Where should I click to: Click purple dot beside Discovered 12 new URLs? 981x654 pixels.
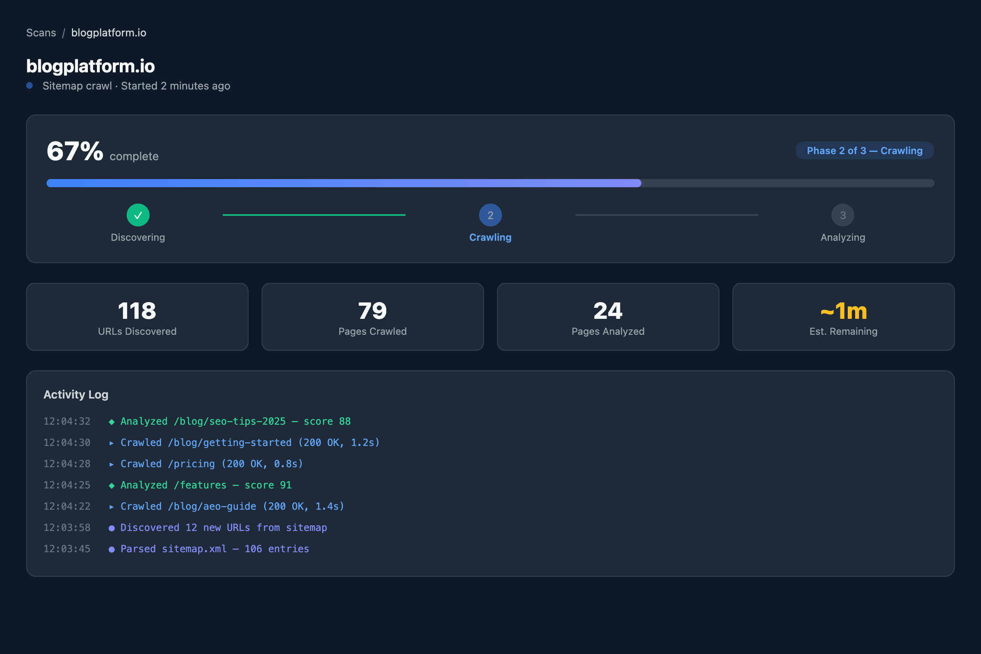coord(111,528)
